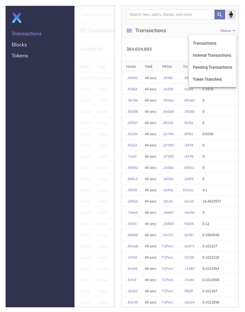The image size is (245, 312).
Task: Click the value 16.4825557
Action: 212,201
